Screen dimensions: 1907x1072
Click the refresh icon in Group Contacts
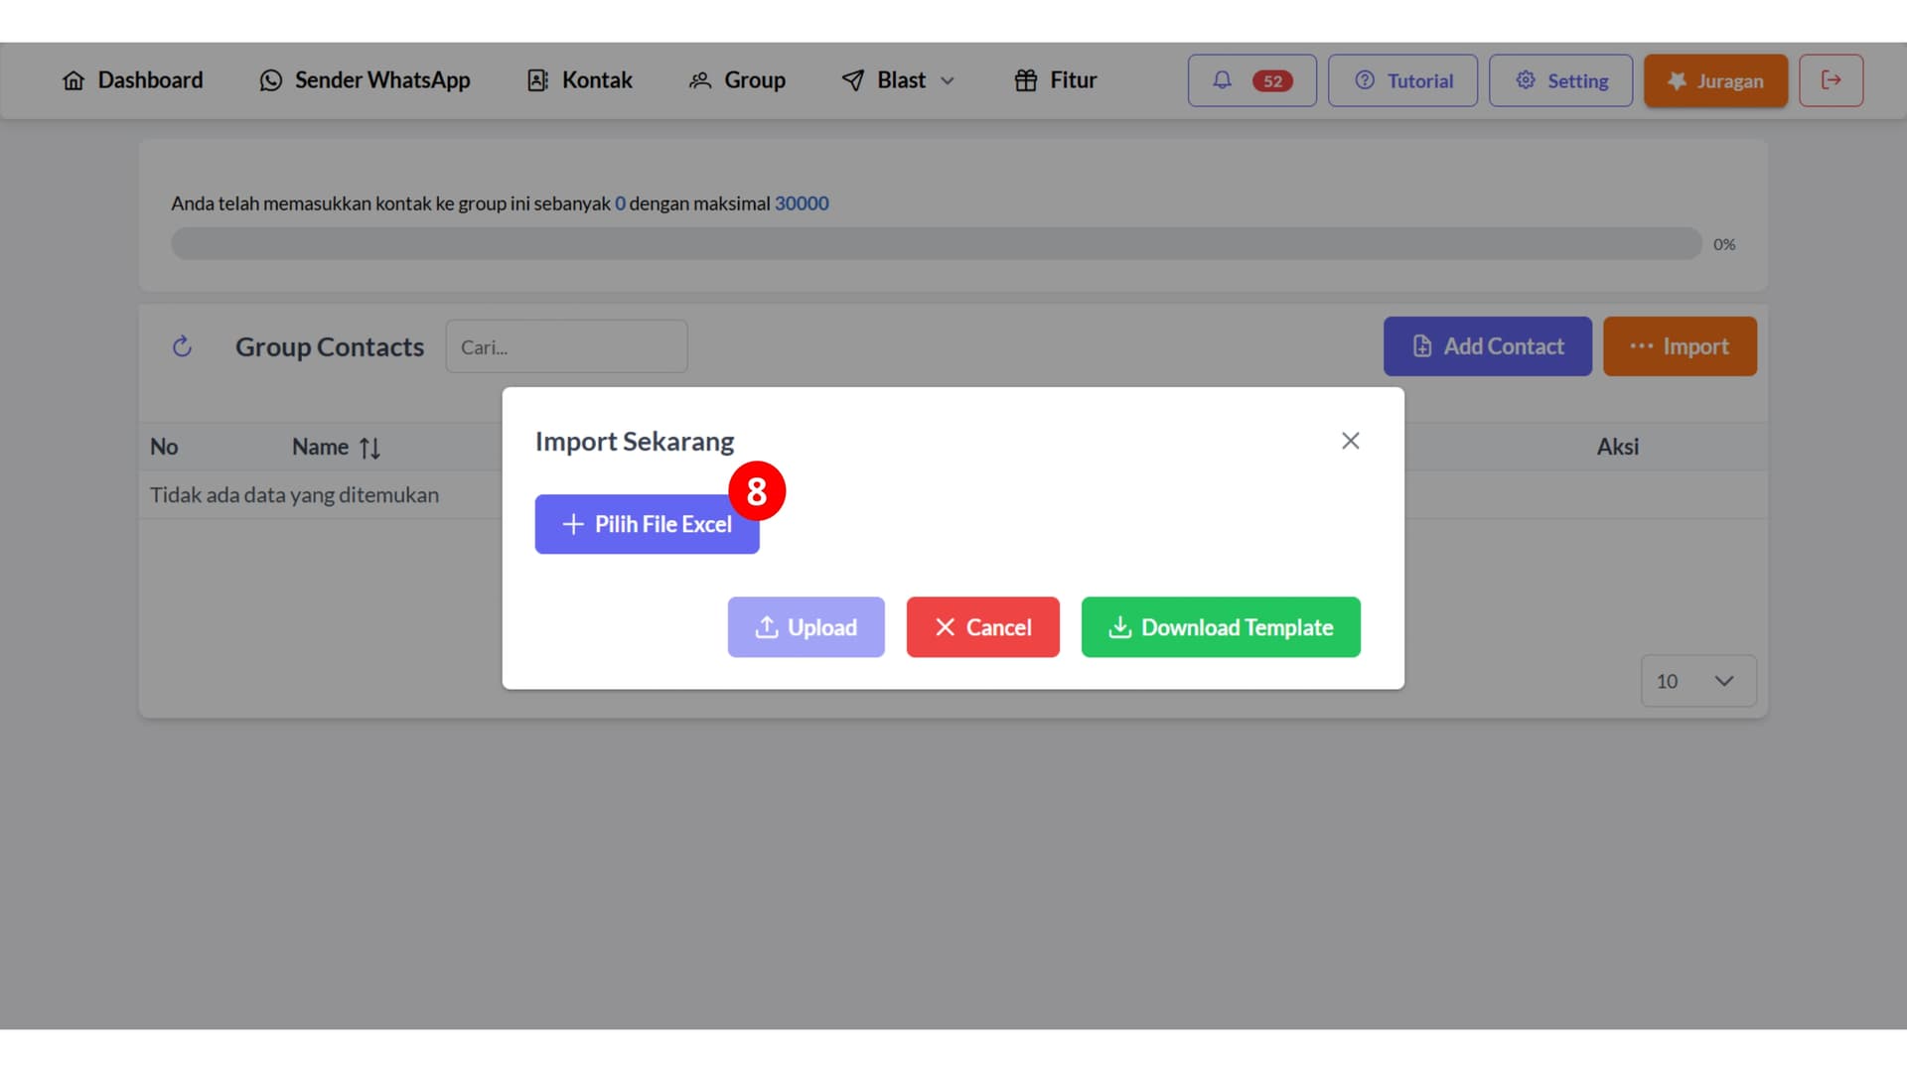tap(181, 345)
